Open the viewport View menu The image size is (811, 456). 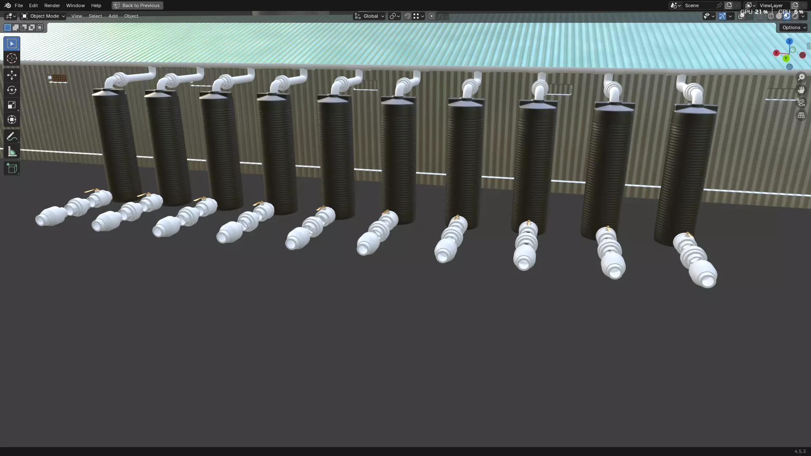(76, 16)
